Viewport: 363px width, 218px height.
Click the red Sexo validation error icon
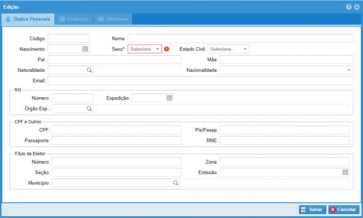pyautogui.click(x=167, y=49)
